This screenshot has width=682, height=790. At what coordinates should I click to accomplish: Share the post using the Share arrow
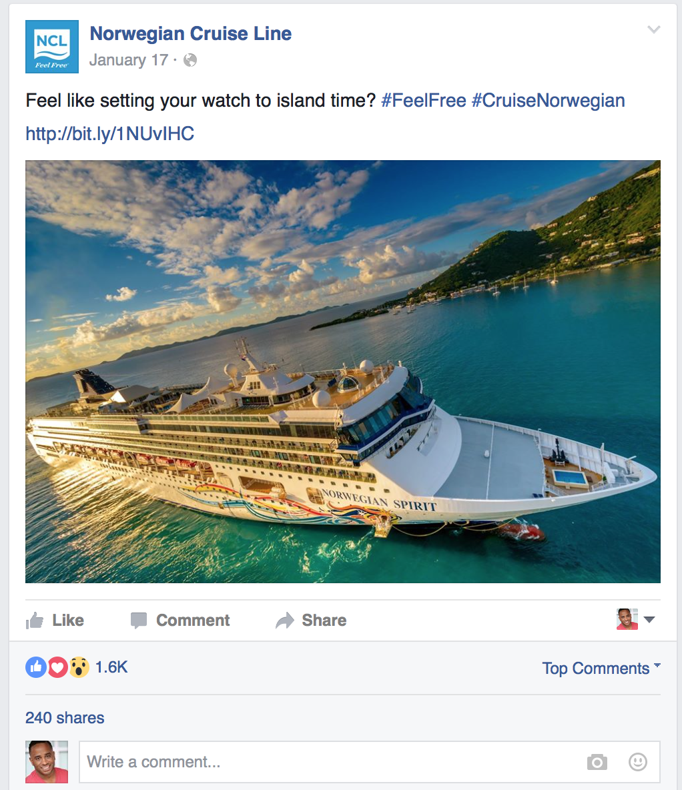311,621
